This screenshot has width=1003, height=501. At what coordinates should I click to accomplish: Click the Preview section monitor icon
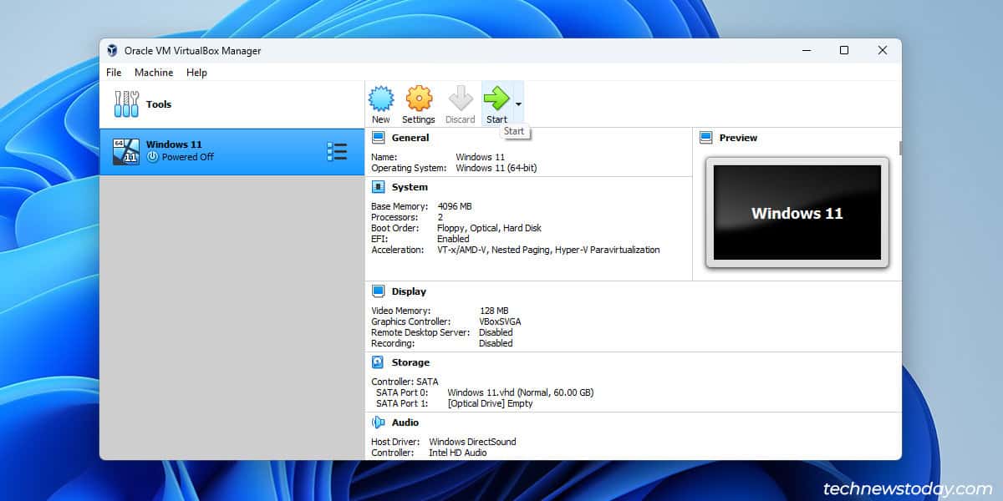pyautogui.click(x=706, y=138)
